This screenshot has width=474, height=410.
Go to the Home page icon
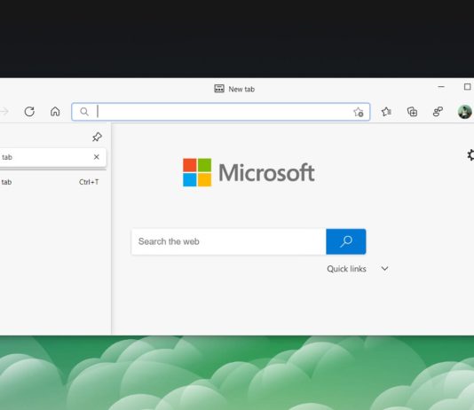coord(55,112)
